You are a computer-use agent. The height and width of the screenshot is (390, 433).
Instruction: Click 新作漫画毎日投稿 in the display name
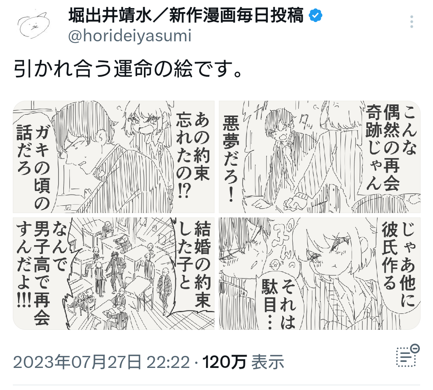(236, 15)
